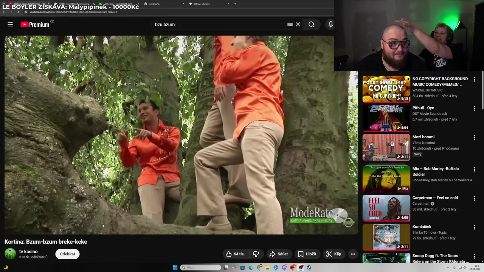Image resolution: width=484 pixels, height=272 pixels.
Task: Click the main video player
Action: click(x=181, y=135)
